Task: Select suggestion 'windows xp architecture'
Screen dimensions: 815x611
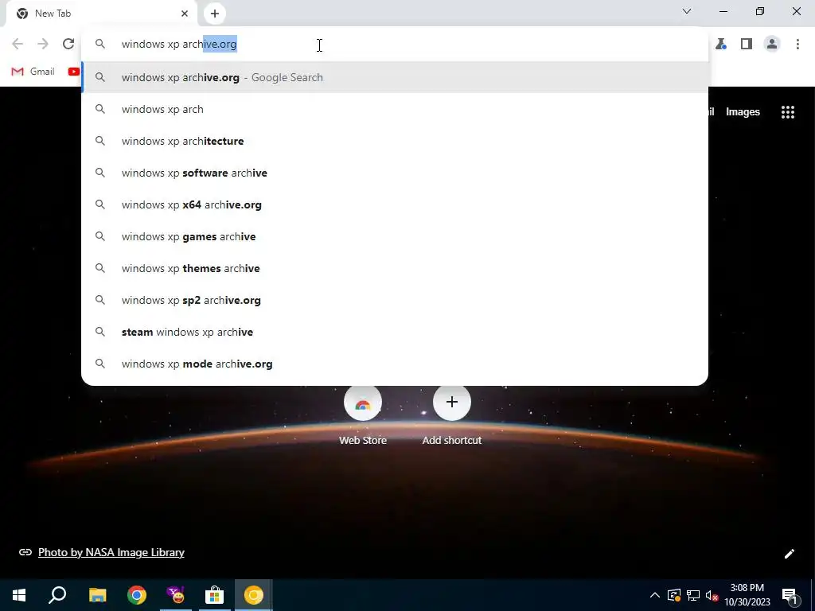Action: [395, 141]
